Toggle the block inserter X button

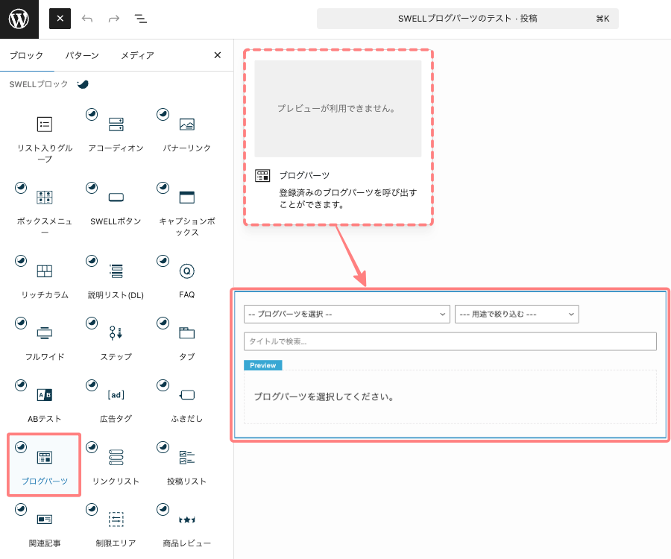(60, 19)
